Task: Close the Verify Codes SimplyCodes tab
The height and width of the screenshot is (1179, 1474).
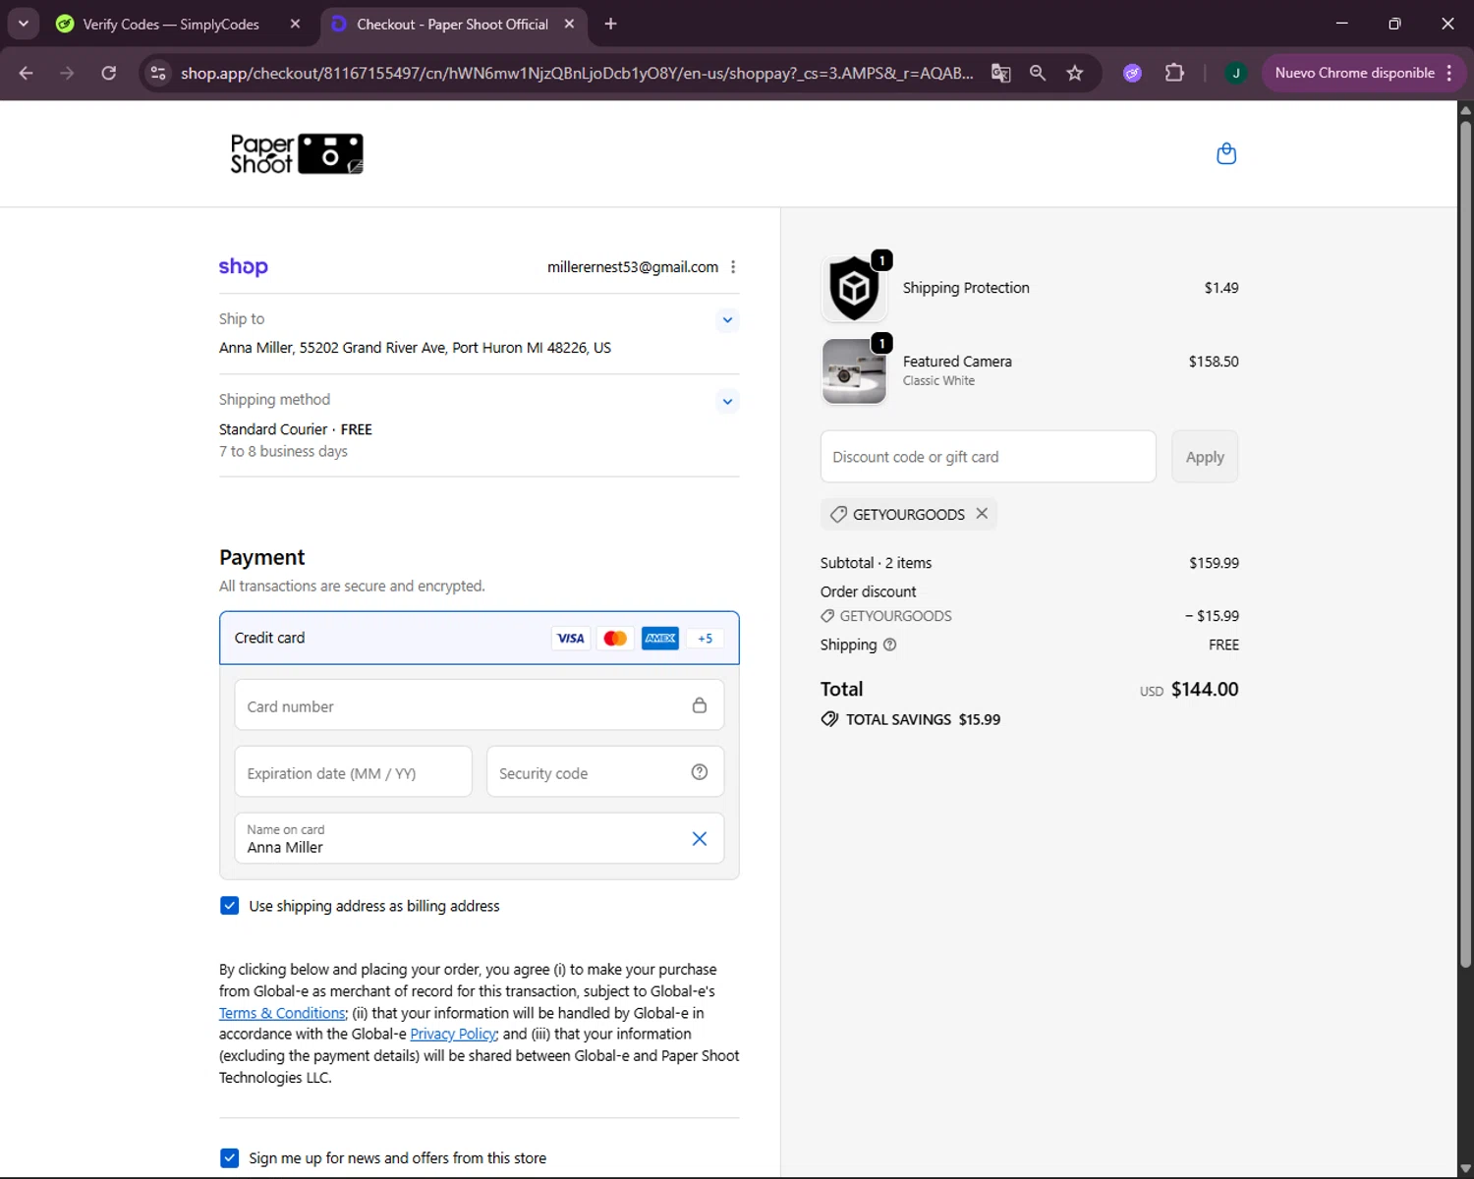Action: (295, 24)
